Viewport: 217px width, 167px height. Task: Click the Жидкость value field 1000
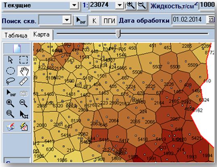pyautogui.click(x=207, y=5)
